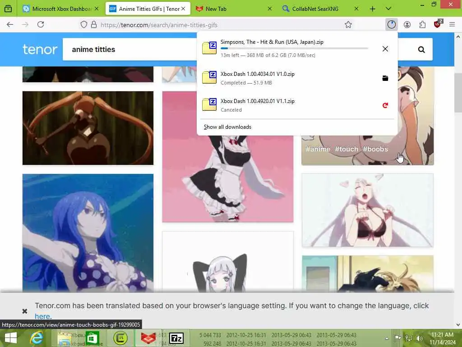The height and width of the screenshot is (347, 462).
Task: Click the 'here' language link
Action: [x=42, y=316]
